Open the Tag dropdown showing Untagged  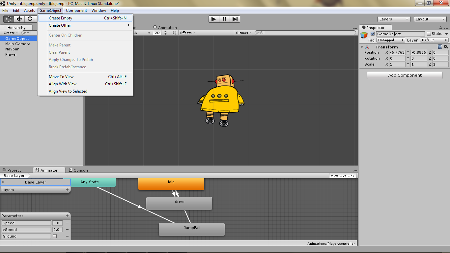coord(391,40)
